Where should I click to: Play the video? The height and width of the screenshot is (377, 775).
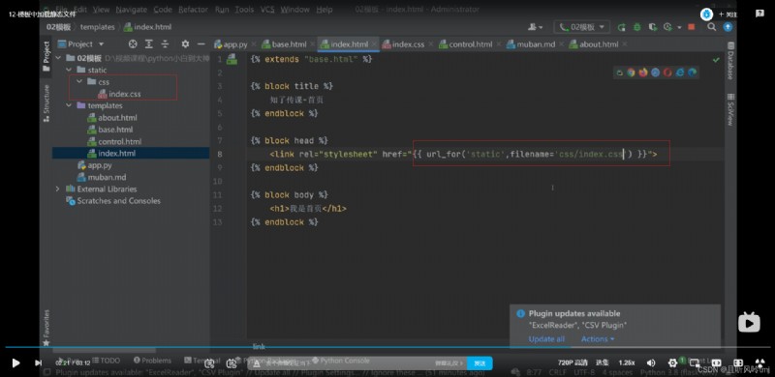[15, 363]
